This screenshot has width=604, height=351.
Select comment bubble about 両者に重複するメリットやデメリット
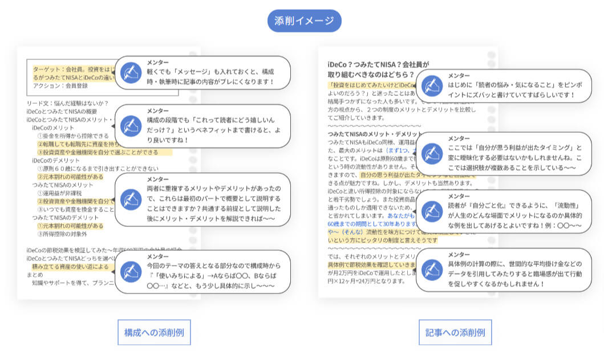tap(202, 199)
